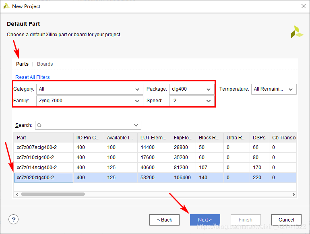The height and width of the screenshot is (234, 310).
Task: Click Reset All Filters link
Action: pos(33,77)
